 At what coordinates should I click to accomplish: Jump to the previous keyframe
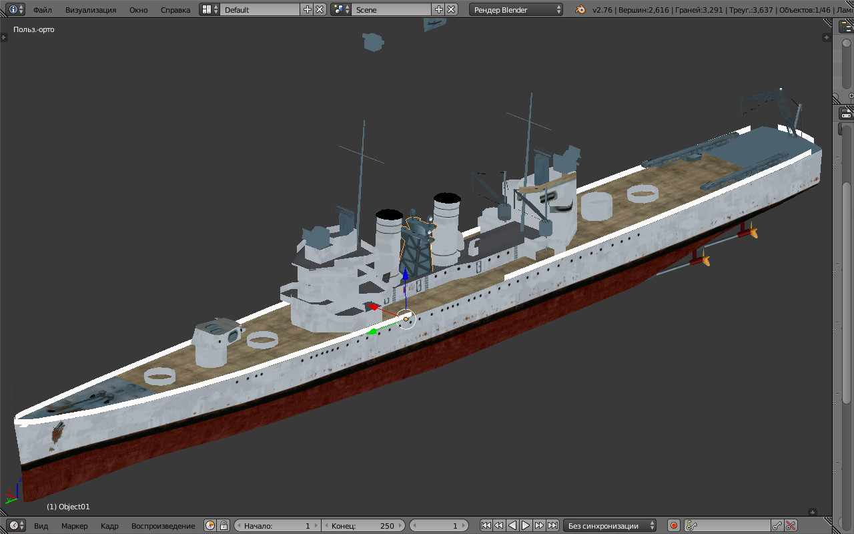point(499,525)
